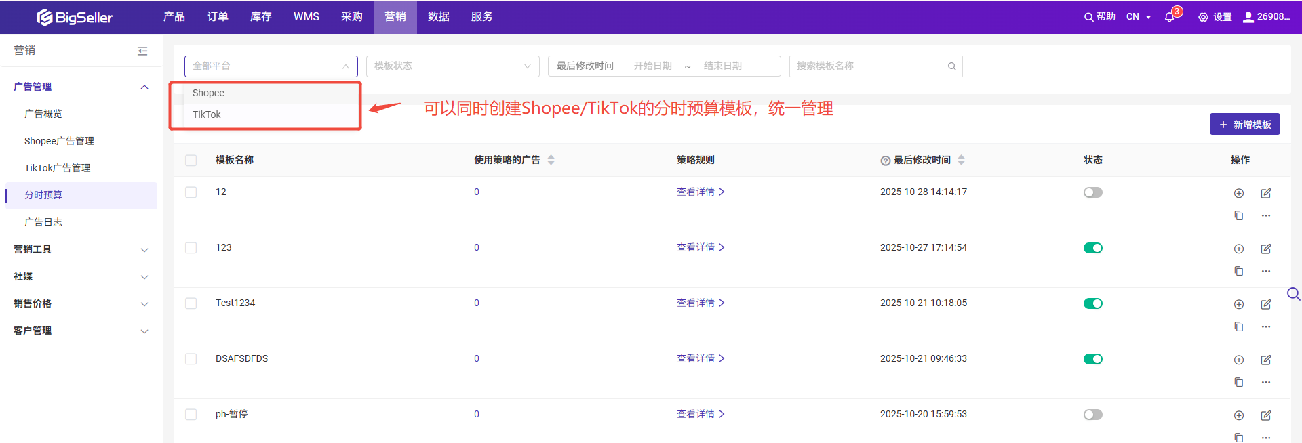This screenshot has height=443, width=1302.
Task: Click the search magnifier in template name field
Action: click(951, 66)
